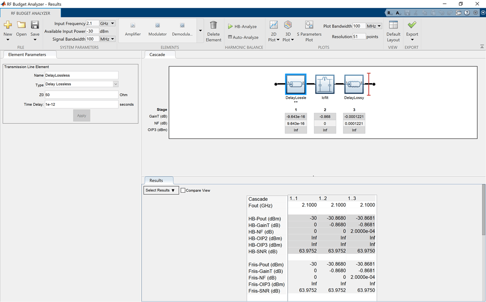Image resolution: width=486 pixels, height=302 pixels.
Task: Click the Input Frequency field
Action: point(93,23)
